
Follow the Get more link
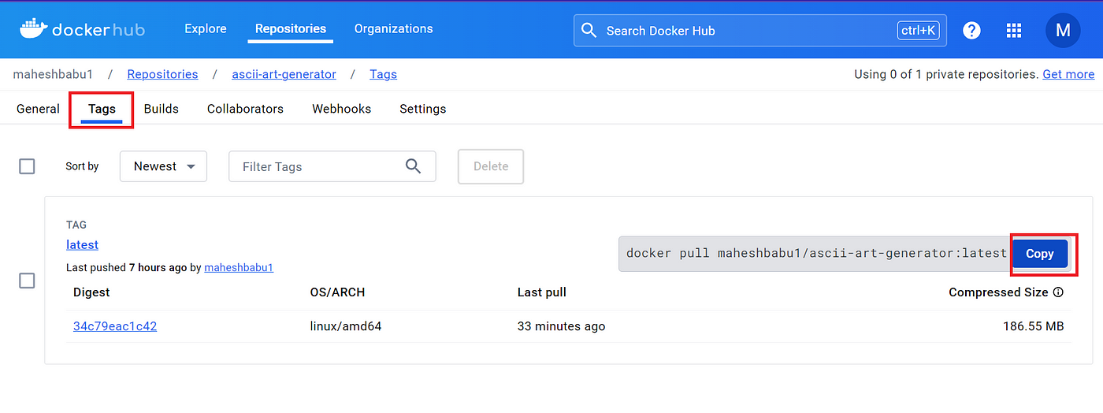pos(1068,74)
